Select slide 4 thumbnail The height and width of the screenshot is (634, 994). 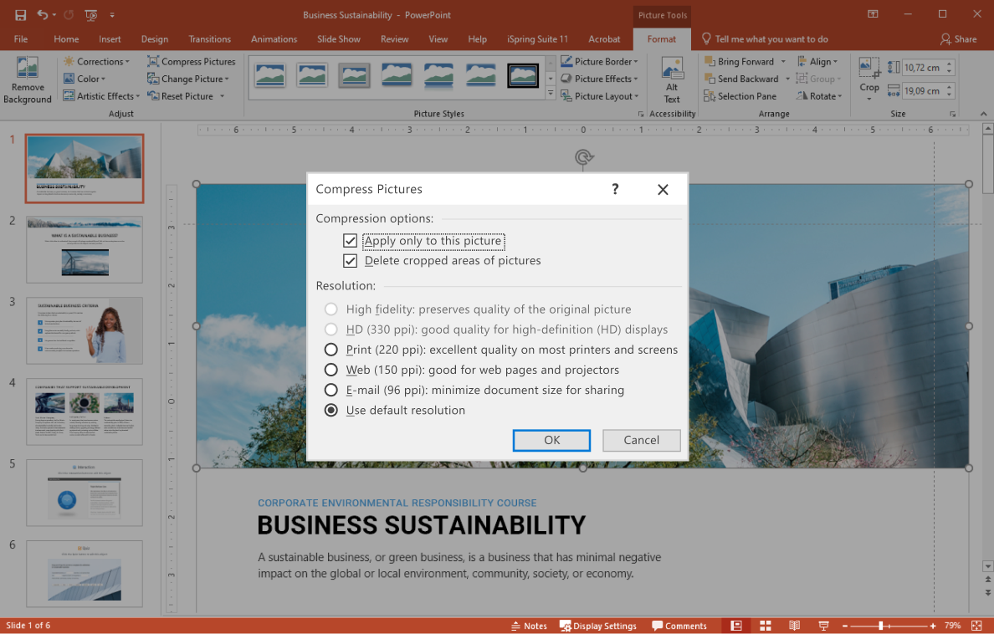85,412
